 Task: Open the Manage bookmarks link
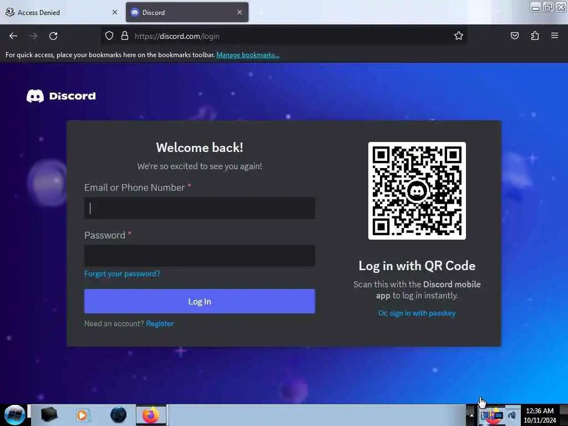[248, 55]
